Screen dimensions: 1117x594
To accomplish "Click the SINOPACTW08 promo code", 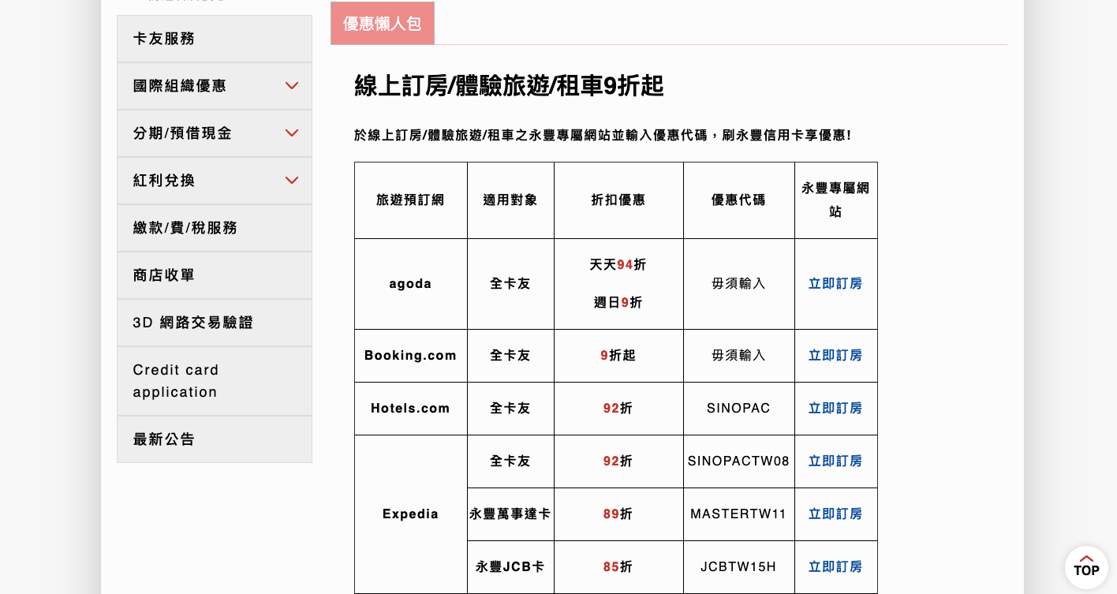I will (x=738, y=461).
